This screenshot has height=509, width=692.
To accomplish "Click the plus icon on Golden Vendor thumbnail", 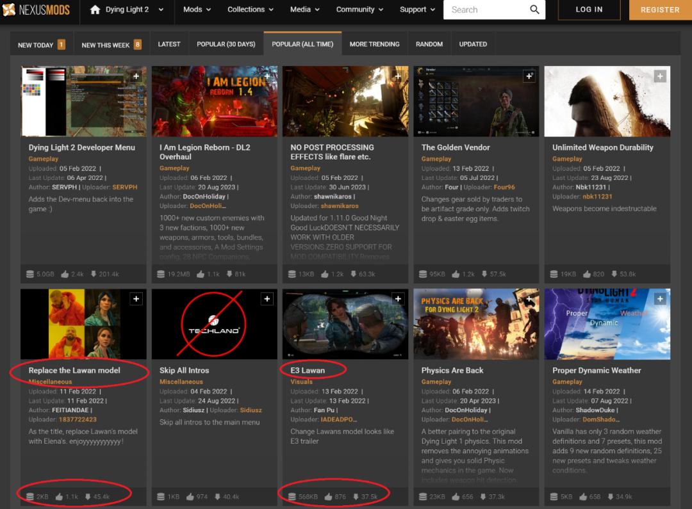I will click(529, 76).
